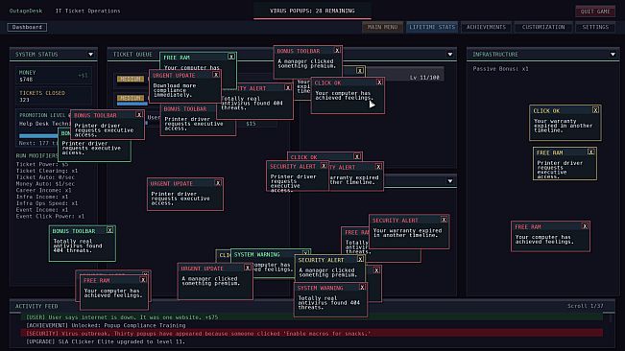Screen dimensions: 625x351
Task: Close the FREE RAM popup over Ticket Queue header
Action: point(231,57)
